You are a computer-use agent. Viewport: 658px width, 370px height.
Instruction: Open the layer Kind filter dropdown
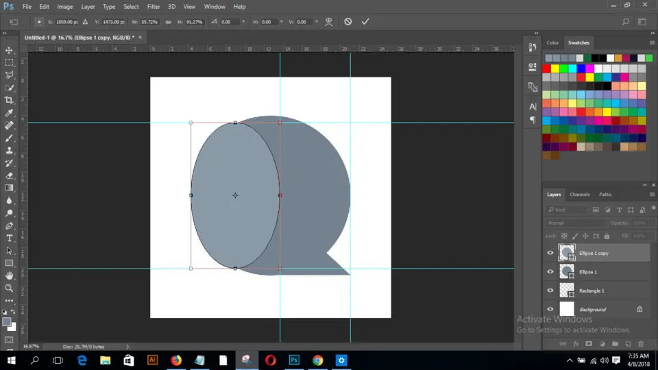pyautogui.click(x=567, y=210)
